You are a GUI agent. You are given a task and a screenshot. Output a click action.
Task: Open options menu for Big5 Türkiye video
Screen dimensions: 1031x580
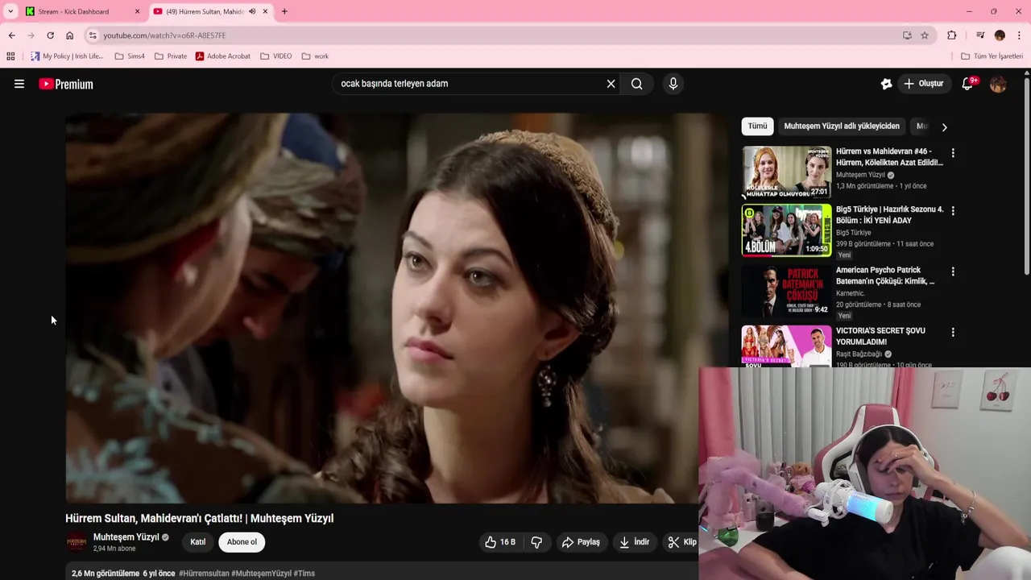pyautogui.click(x=953, y=211)
